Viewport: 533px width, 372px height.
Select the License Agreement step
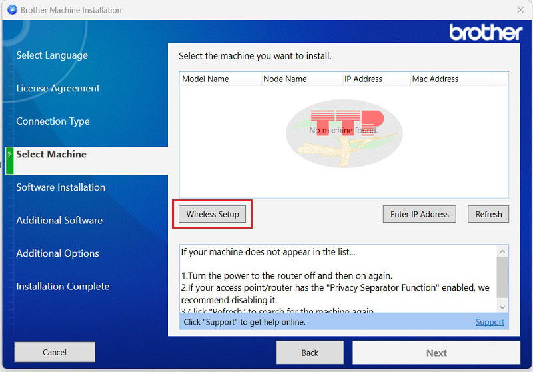(58, 88)
